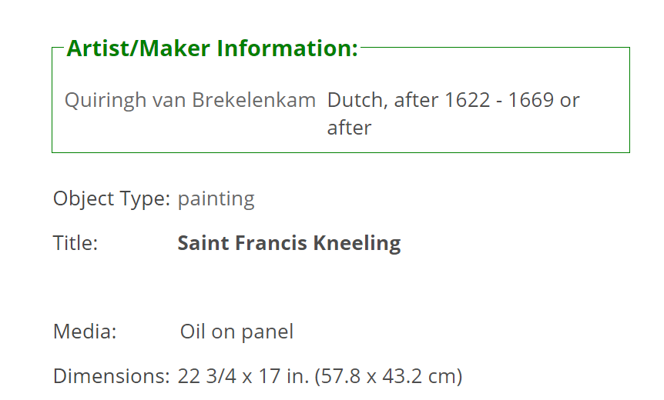Select the Saint Francis Kneeling title
Image resolution: width=664 pixels, height=400 pixels.
click(289, 244)
